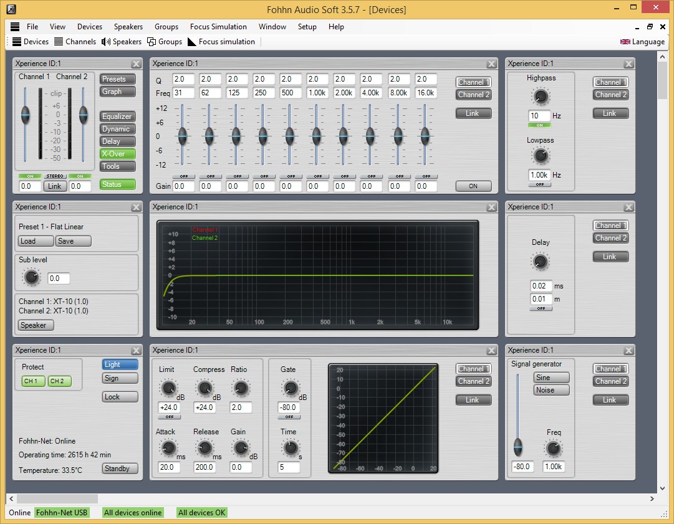Click the Equalizer button
Image resolution: width=674 pixels, height=524 pixels.
click(x=118, y=117)
